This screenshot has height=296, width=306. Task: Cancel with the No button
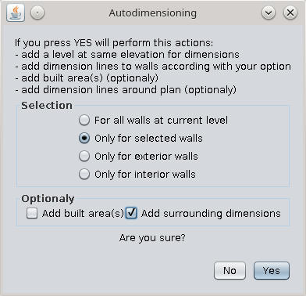tap(229, 271)
